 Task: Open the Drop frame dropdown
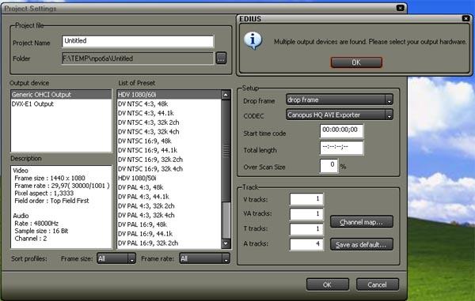(340, 100)
